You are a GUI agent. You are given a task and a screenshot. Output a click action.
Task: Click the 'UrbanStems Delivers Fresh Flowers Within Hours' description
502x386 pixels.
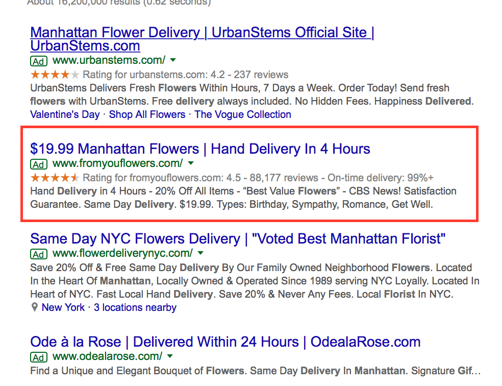(x=252, y=94)
